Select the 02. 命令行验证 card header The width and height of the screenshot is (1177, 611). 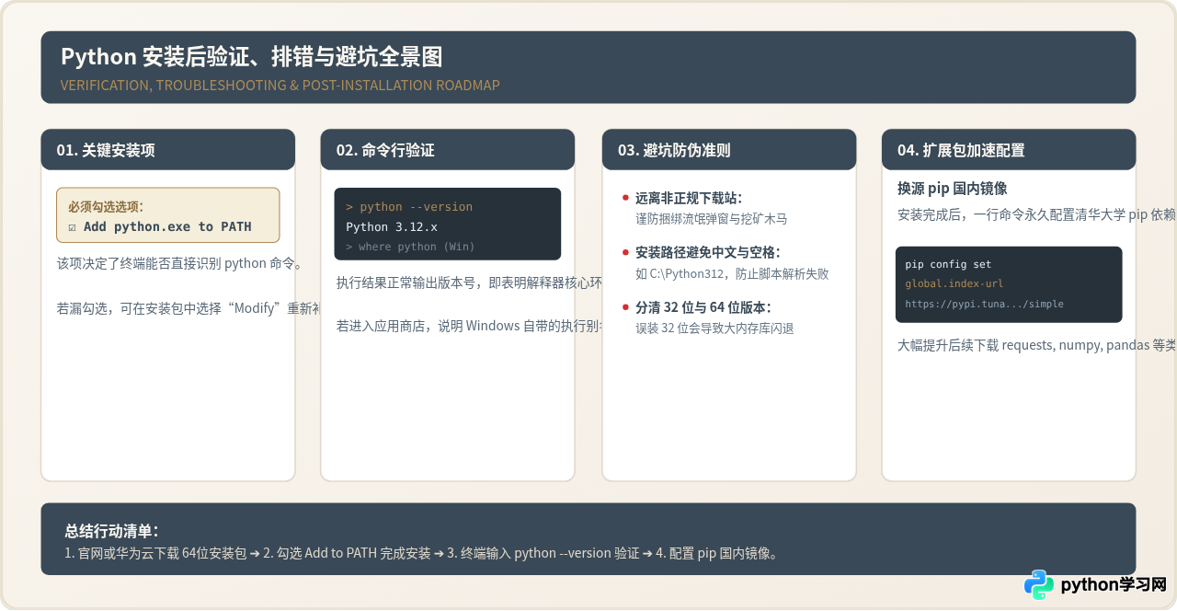[448, 150]
